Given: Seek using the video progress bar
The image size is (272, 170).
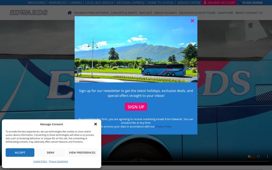Looking at the screenshot, I should [x=185, y=161].
